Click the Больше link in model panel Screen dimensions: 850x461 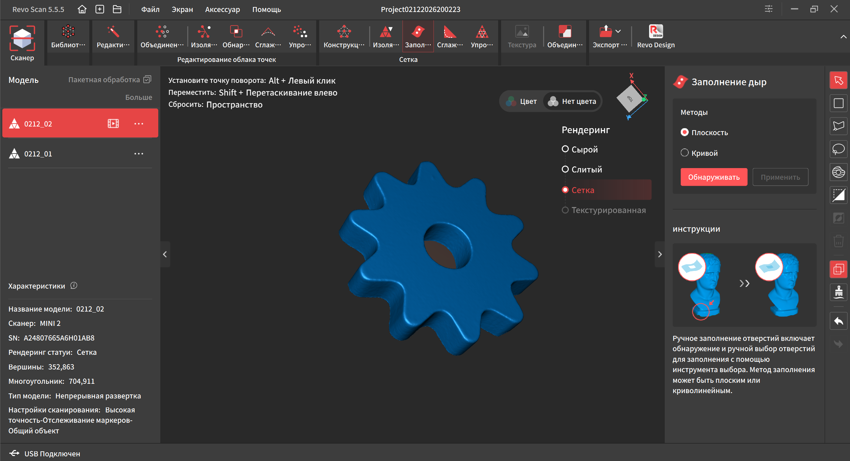coord(139,97)
